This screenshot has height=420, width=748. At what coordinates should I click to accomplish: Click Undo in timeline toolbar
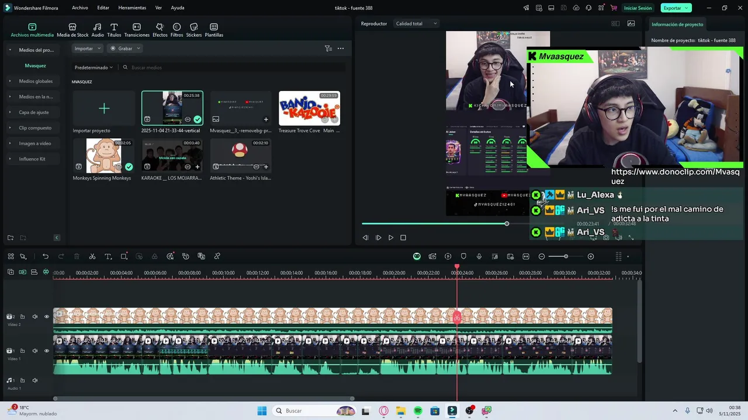click(x=46, y=256)
